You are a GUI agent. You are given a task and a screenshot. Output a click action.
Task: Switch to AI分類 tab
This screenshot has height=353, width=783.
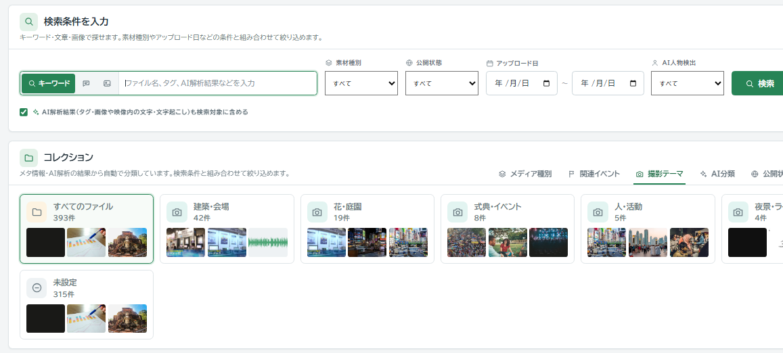click(717, 174)
